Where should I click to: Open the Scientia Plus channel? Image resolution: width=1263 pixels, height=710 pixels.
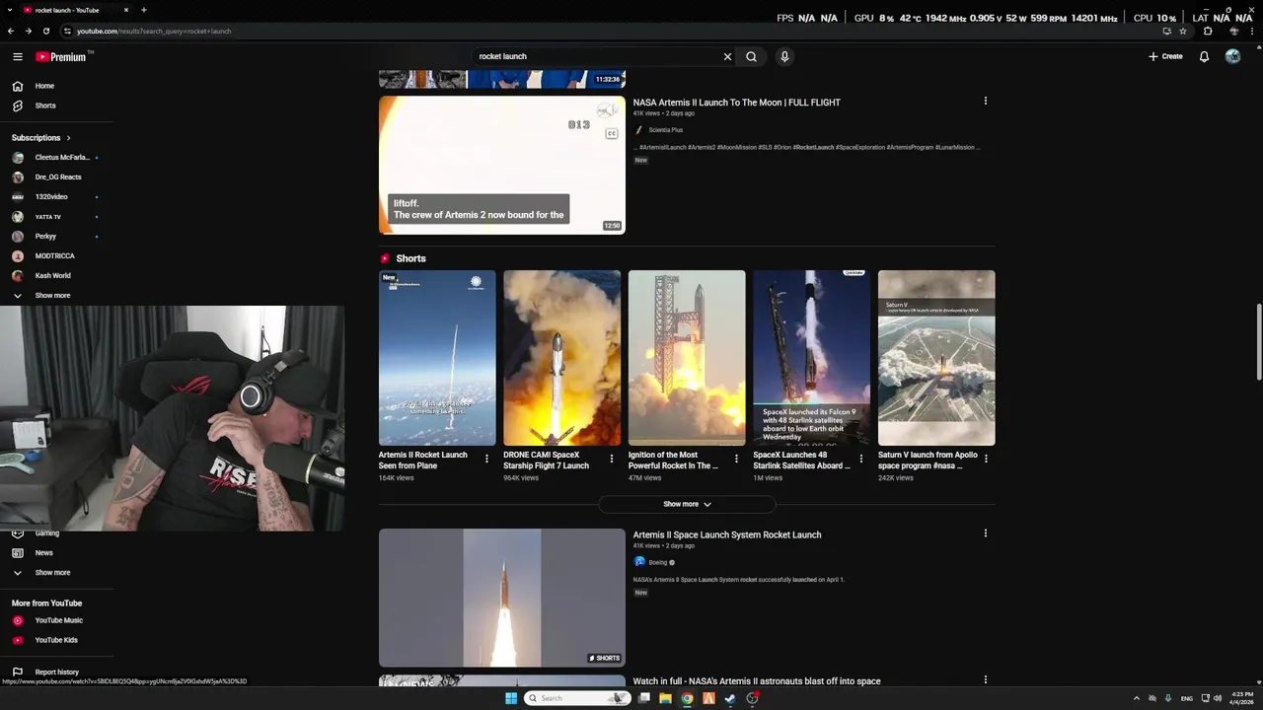658,130
